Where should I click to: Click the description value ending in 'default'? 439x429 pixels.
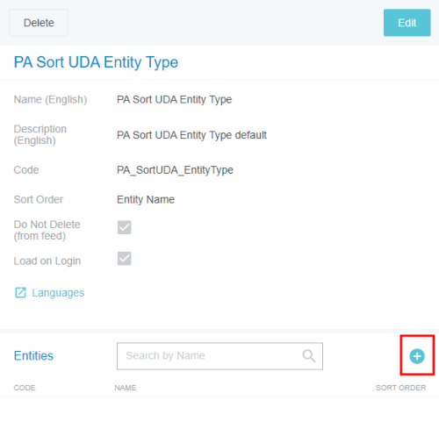191,135
